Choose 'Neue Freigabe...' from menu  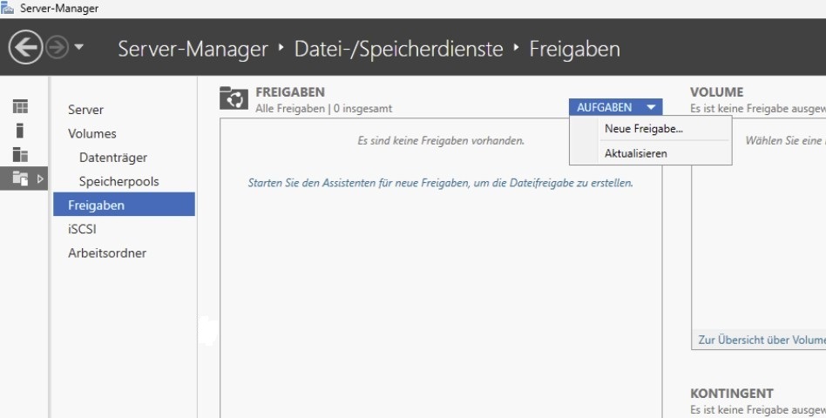(x=643, y=129)
